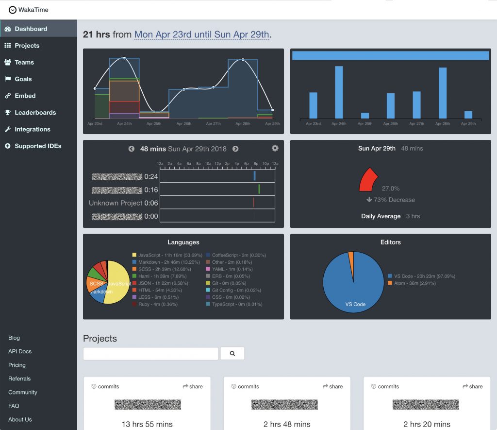Click the JavaScript yellow legend swatch
This screenshot has height=430, width=497.
point(134,255)
